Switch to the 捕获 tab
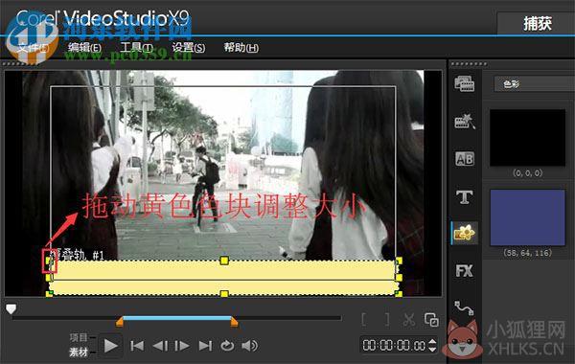The image size is (575, 364). click(537, 24)
